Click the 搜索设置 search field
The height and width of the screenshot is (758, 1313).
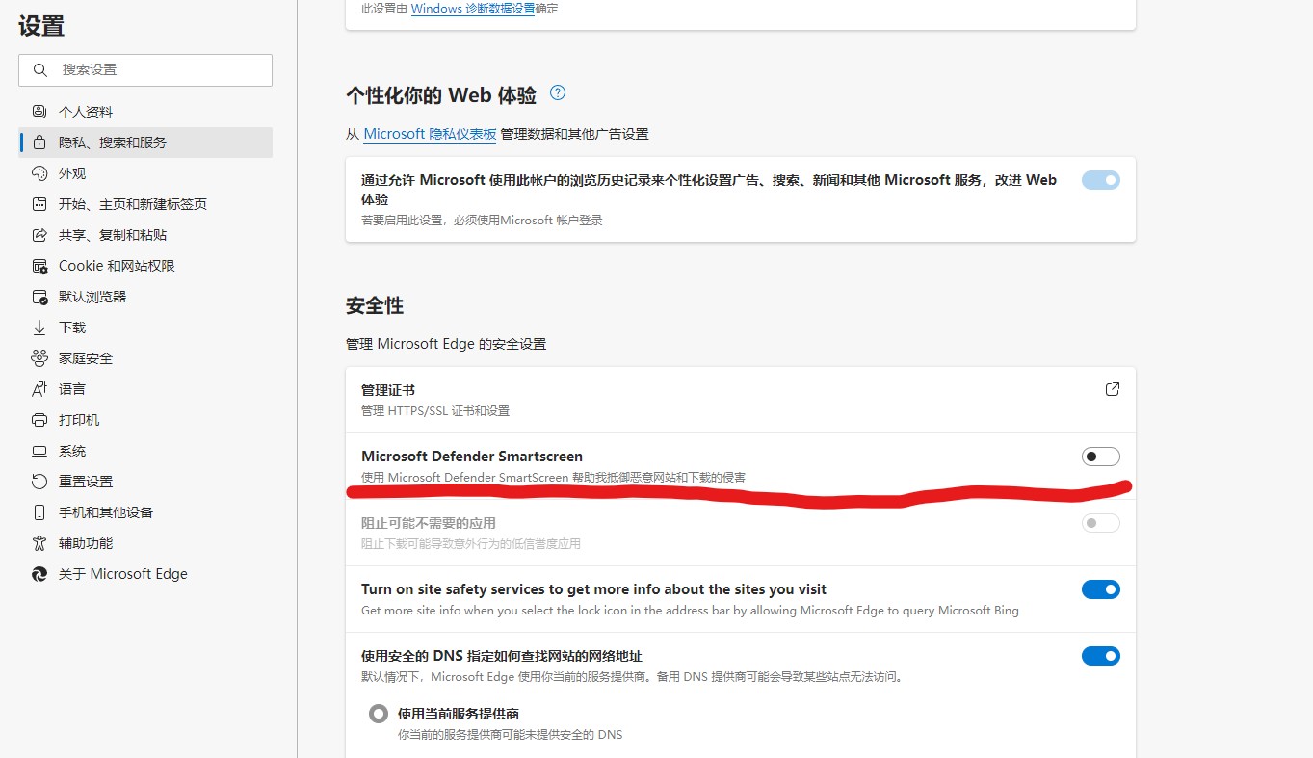(145, 70)
